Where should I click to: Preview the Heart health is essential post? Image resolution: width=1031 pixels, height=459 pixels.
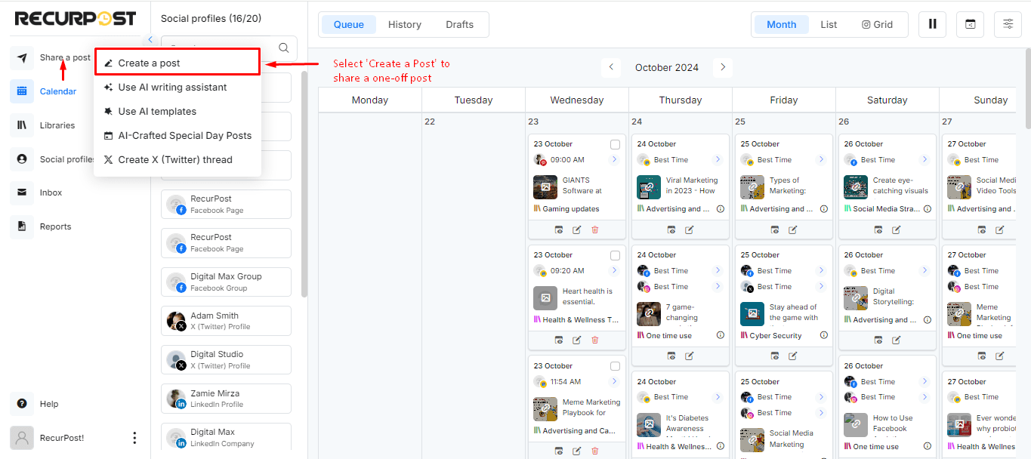tap(559, 340)
